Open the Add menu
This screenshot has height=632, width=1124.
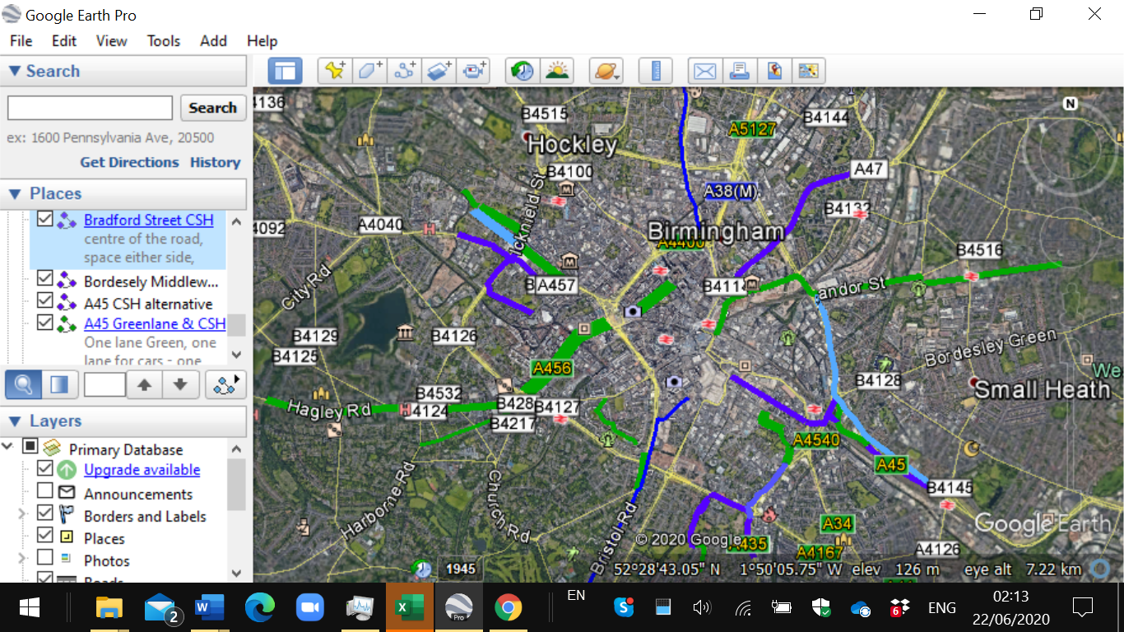click(x=213, y=41)
